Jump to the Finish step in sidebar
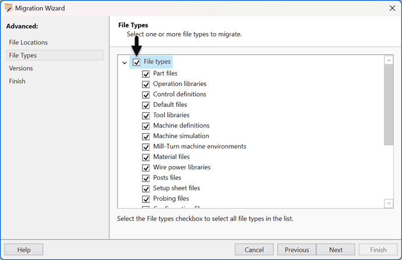The width and height of the screenshot is (402, 260). pyautogui.click(x=17, y=81)
